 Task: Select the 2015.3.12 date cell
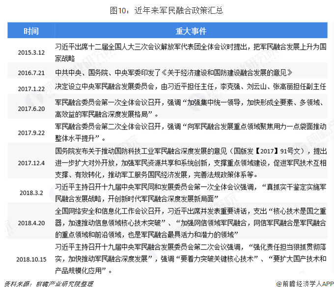point(31,52)
